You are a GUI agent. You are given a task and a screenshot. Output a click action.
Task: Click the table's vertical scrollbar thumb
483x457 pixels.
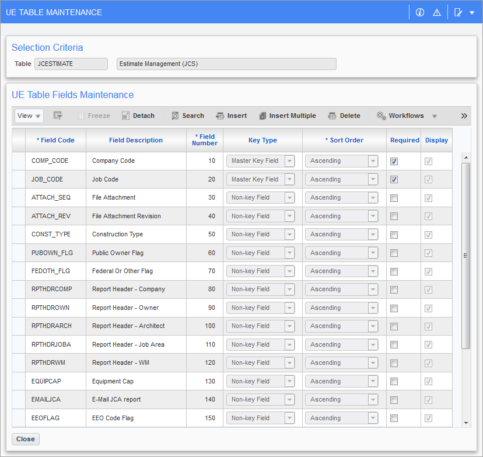pos(466,256)
